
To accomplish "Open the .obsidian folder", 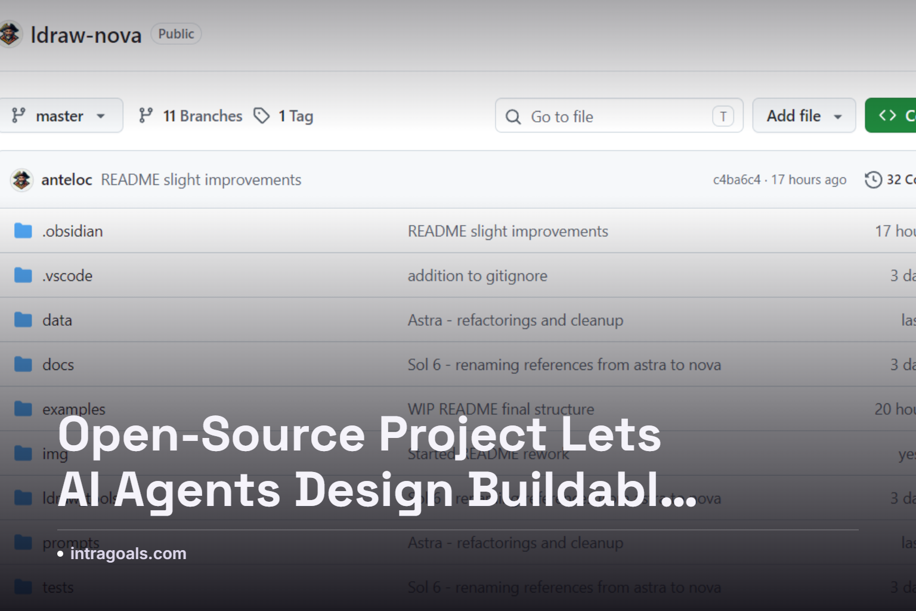I will click(73, 231).
